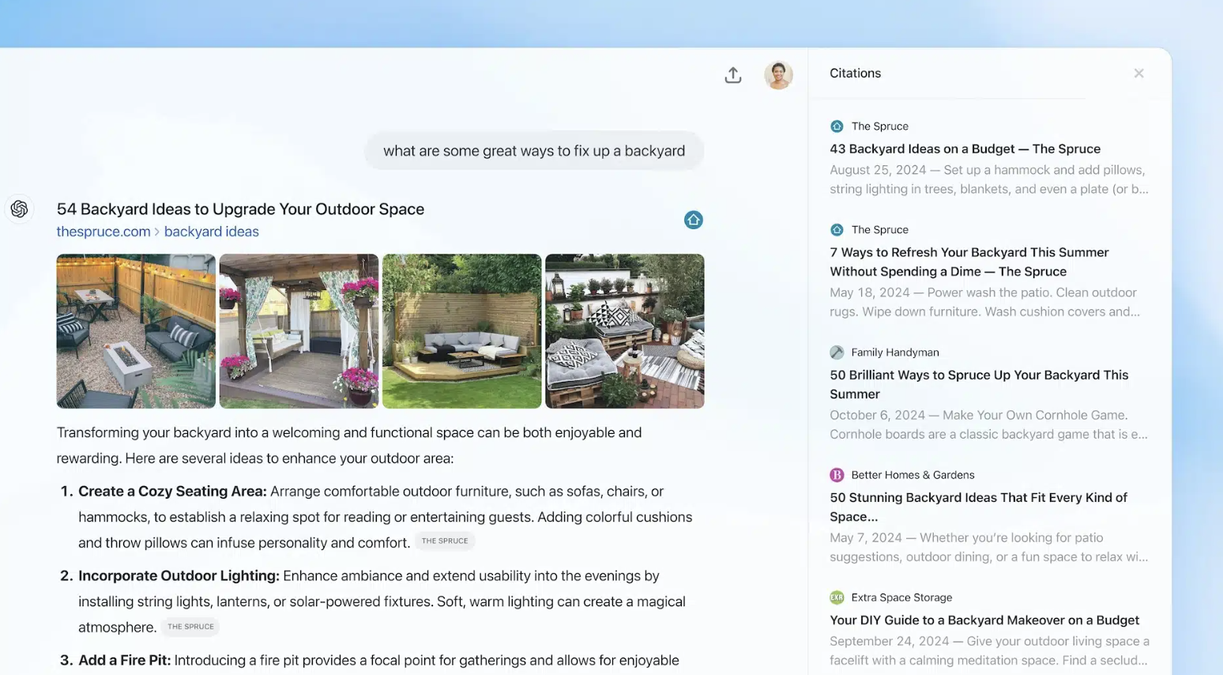Screen dimensions: 1223x675
Task: Click the Better Homes & Gardens favicon
Action: point(837,474)
